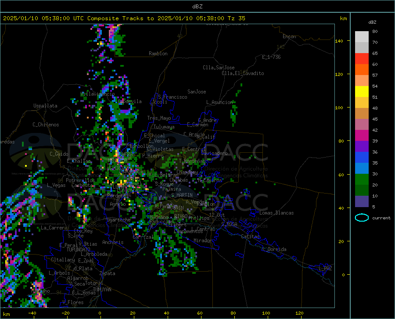This screenshot has width=395, height=319.
Task: Click the light blue 35 dBZ swatch
Action: pyautogui.click(x=362, y=168)
